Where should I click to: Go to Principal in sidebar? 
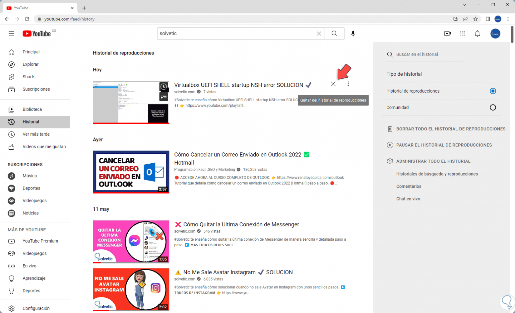[x=35, y=52]
